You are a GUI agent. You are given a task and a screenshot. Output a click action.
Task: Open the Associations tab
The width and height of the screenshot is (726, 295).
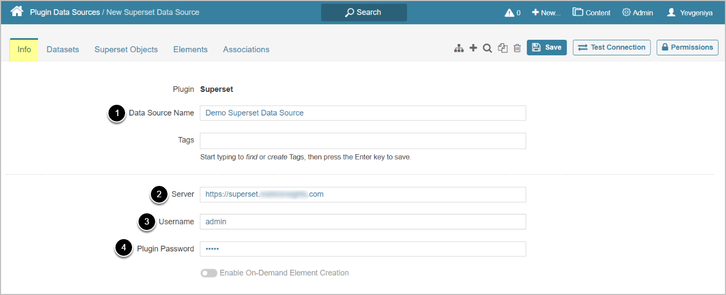(246, 49)
